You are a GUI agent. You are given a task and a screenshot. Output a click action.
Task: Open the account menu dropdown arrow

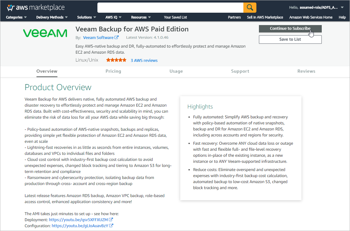coord(342,7)
